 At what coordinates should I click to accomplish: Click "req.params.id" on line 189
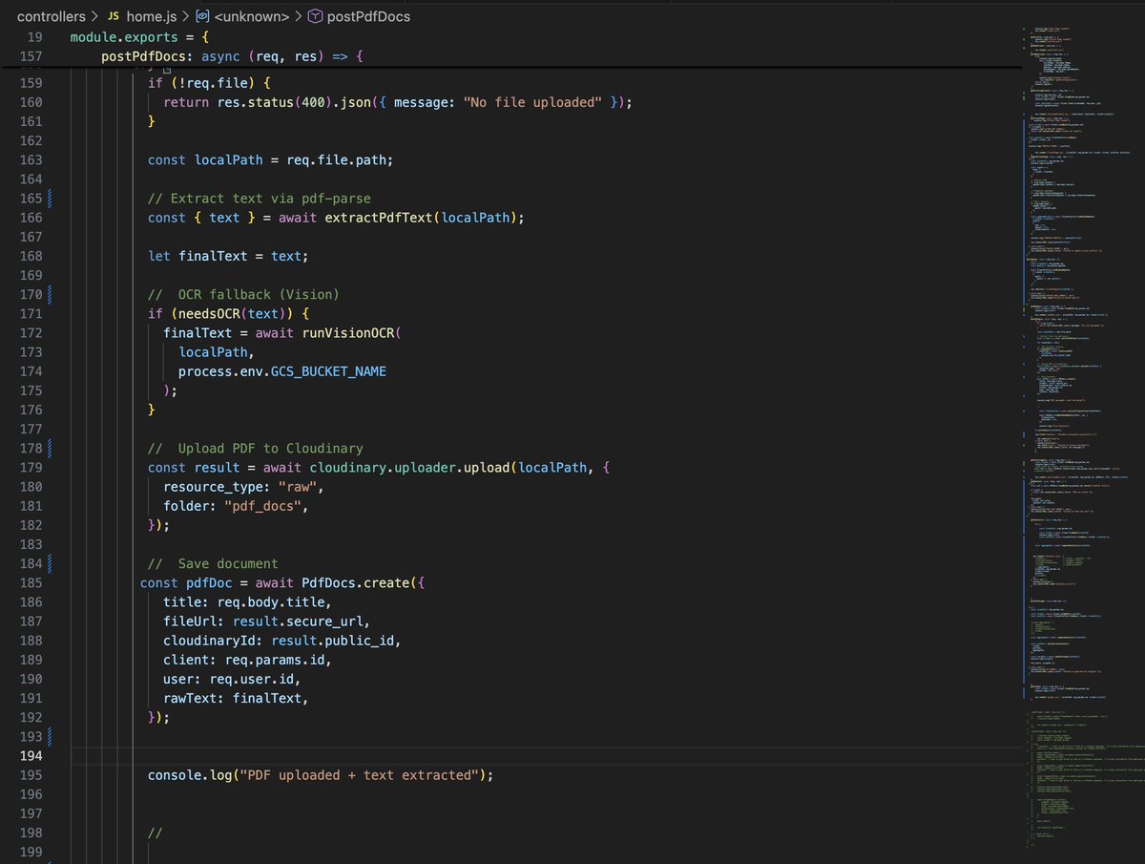[274, 659]
